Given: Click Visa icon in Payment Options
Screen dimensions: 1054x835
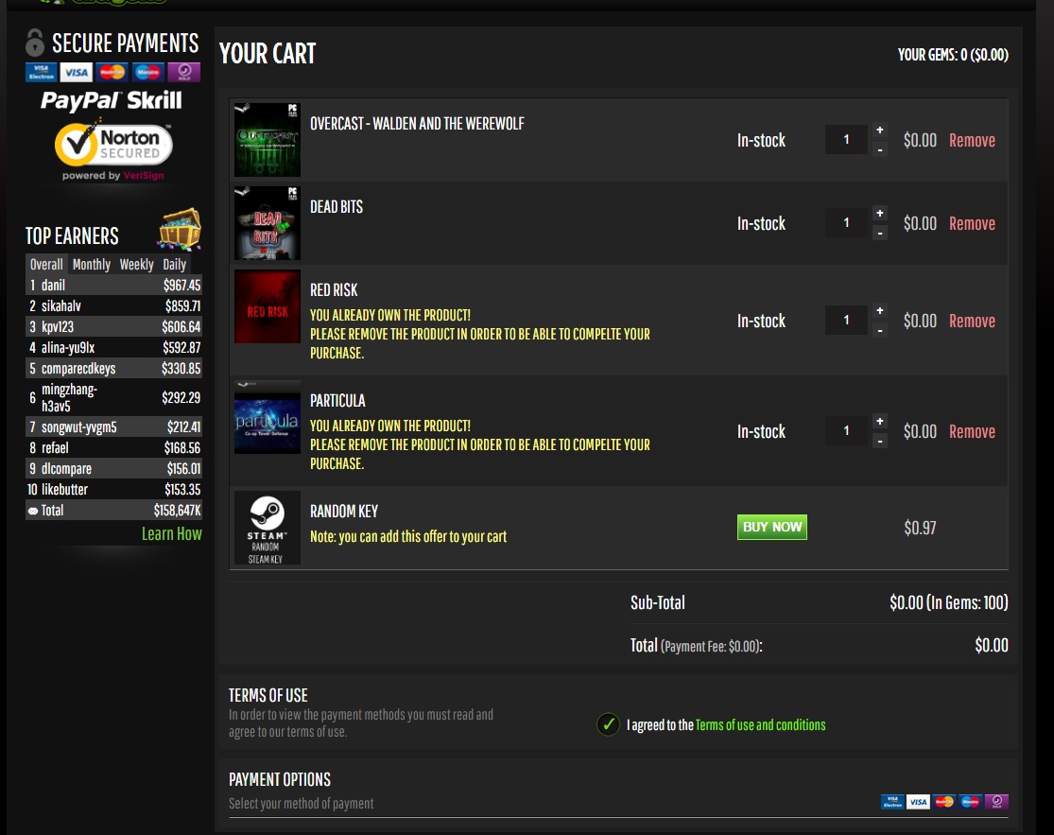Looking at the screenshot, I should point(918,801).
